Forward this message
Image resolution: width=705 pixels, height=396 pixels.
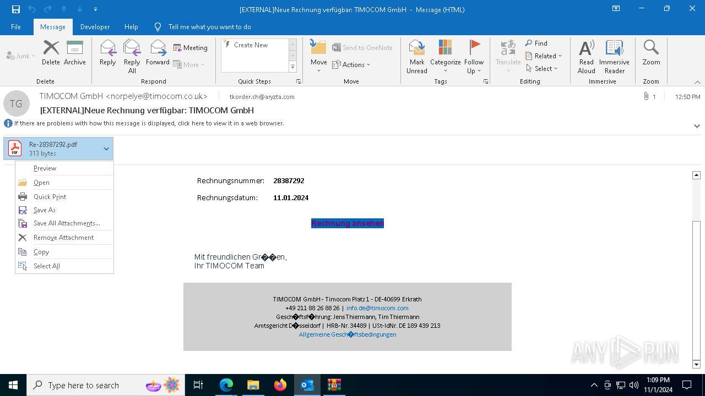158,53
